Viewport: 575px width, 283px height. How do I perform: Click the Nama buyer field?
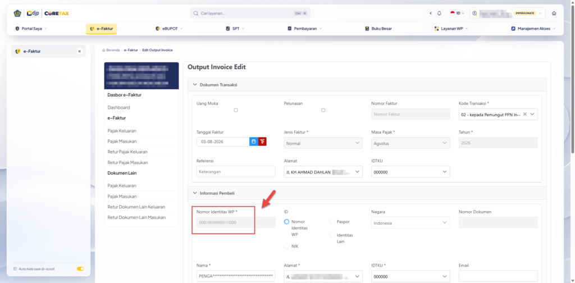[x=236, y=276]
